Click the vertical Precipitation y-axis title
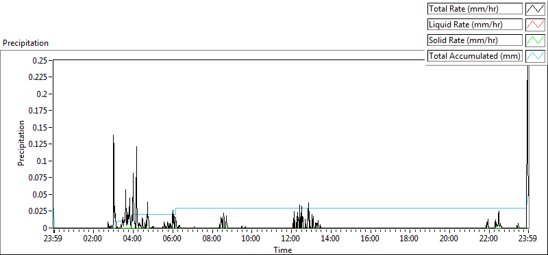The height and width of the screenshot is (255, 548). tap(21, 144)
